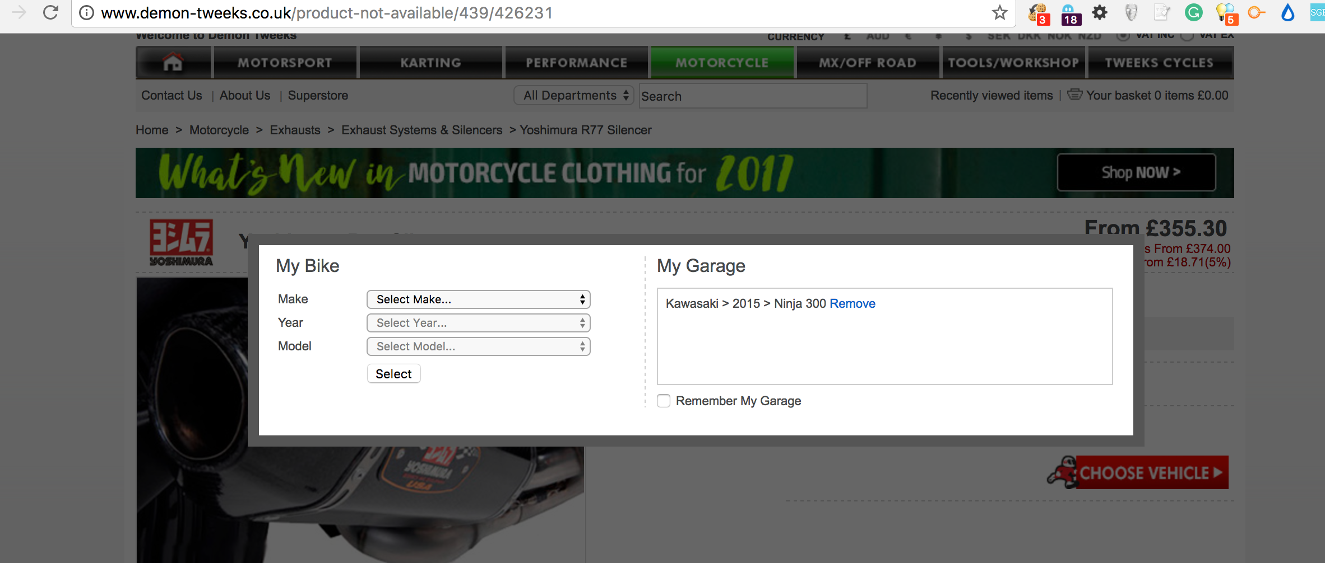Bookmark this page with the star icon
1325x563 pixels.
[1000, 12]
